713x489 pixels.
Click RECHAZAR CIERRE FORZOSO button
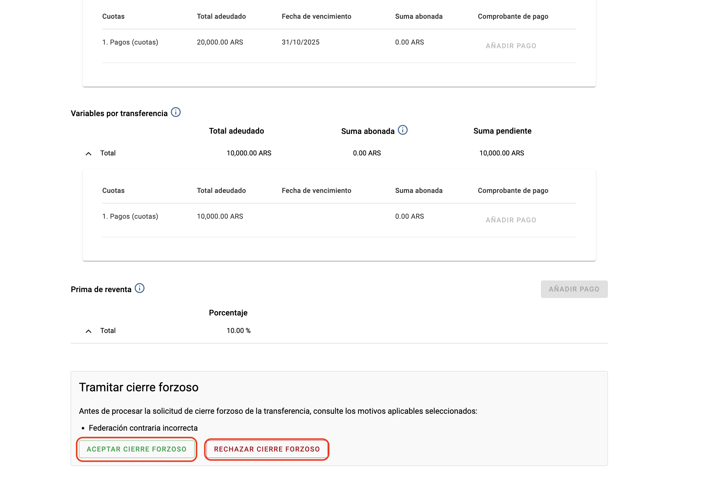(x=267, y=449)
